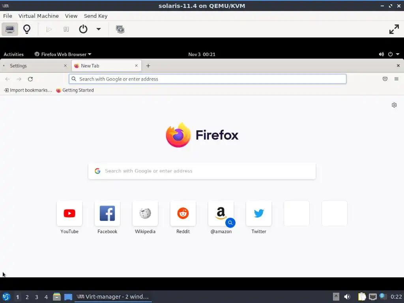Click the Firefox back arrow

pos(7,79)
